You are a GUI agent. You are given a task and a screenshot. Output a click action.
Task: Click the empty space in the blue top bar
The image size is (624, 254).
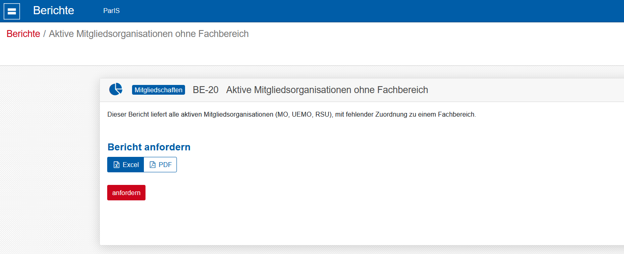(x=367, y=11)
